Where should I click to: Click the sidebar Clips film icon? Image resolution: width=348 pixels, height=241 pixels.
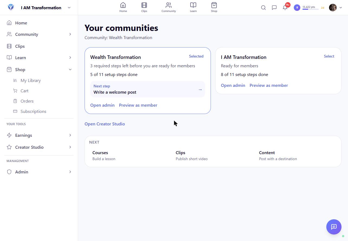tap(9, 46)
